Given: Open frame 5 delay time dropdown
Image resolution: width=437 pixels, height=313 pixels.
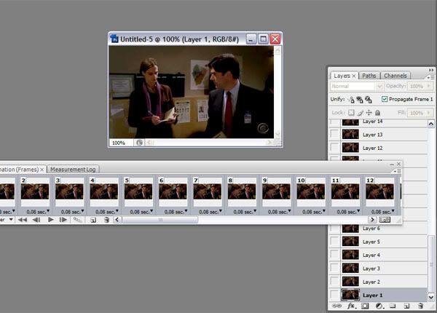Looking at the screenshot, I should [x=141, y=212].
